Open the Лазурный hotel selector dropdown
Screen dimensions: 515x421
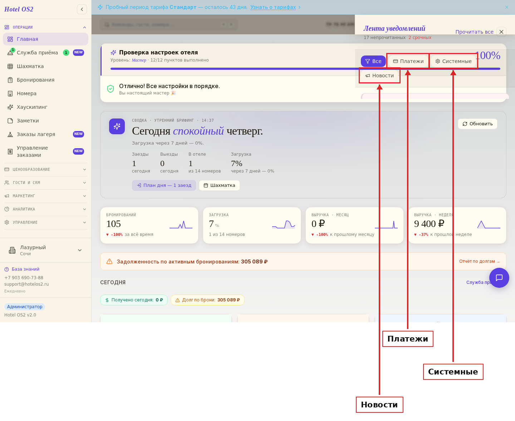point(45,250)
